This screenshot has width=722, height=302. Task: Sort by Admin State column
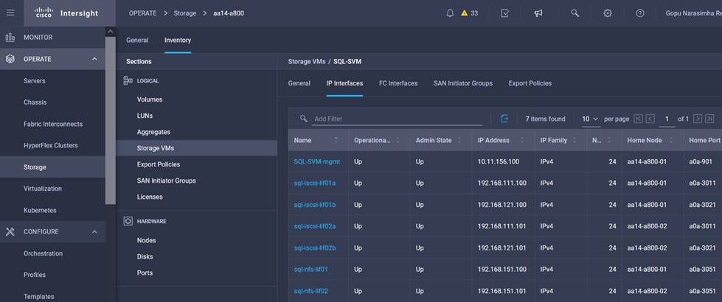coord(459,140)
